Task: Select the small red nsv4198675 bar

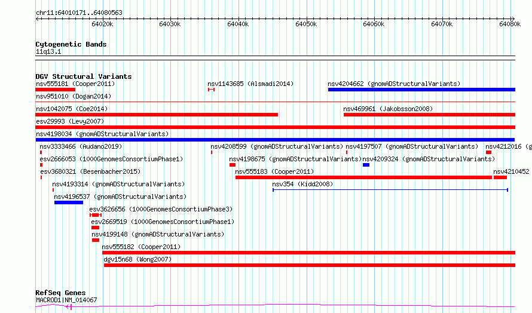Action: [233, 165]
